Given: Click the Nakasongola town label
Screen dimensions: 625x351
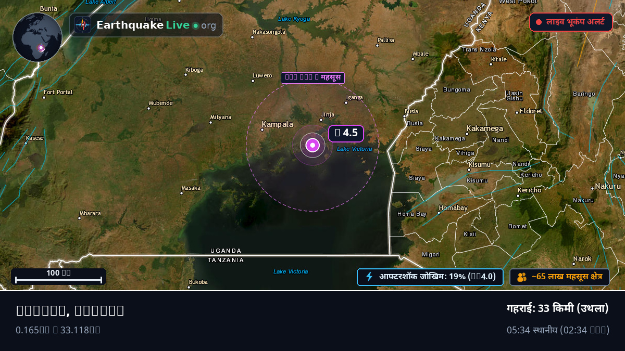Looking at the screenshot, I should pyautogui.click(x=269, y=32).
